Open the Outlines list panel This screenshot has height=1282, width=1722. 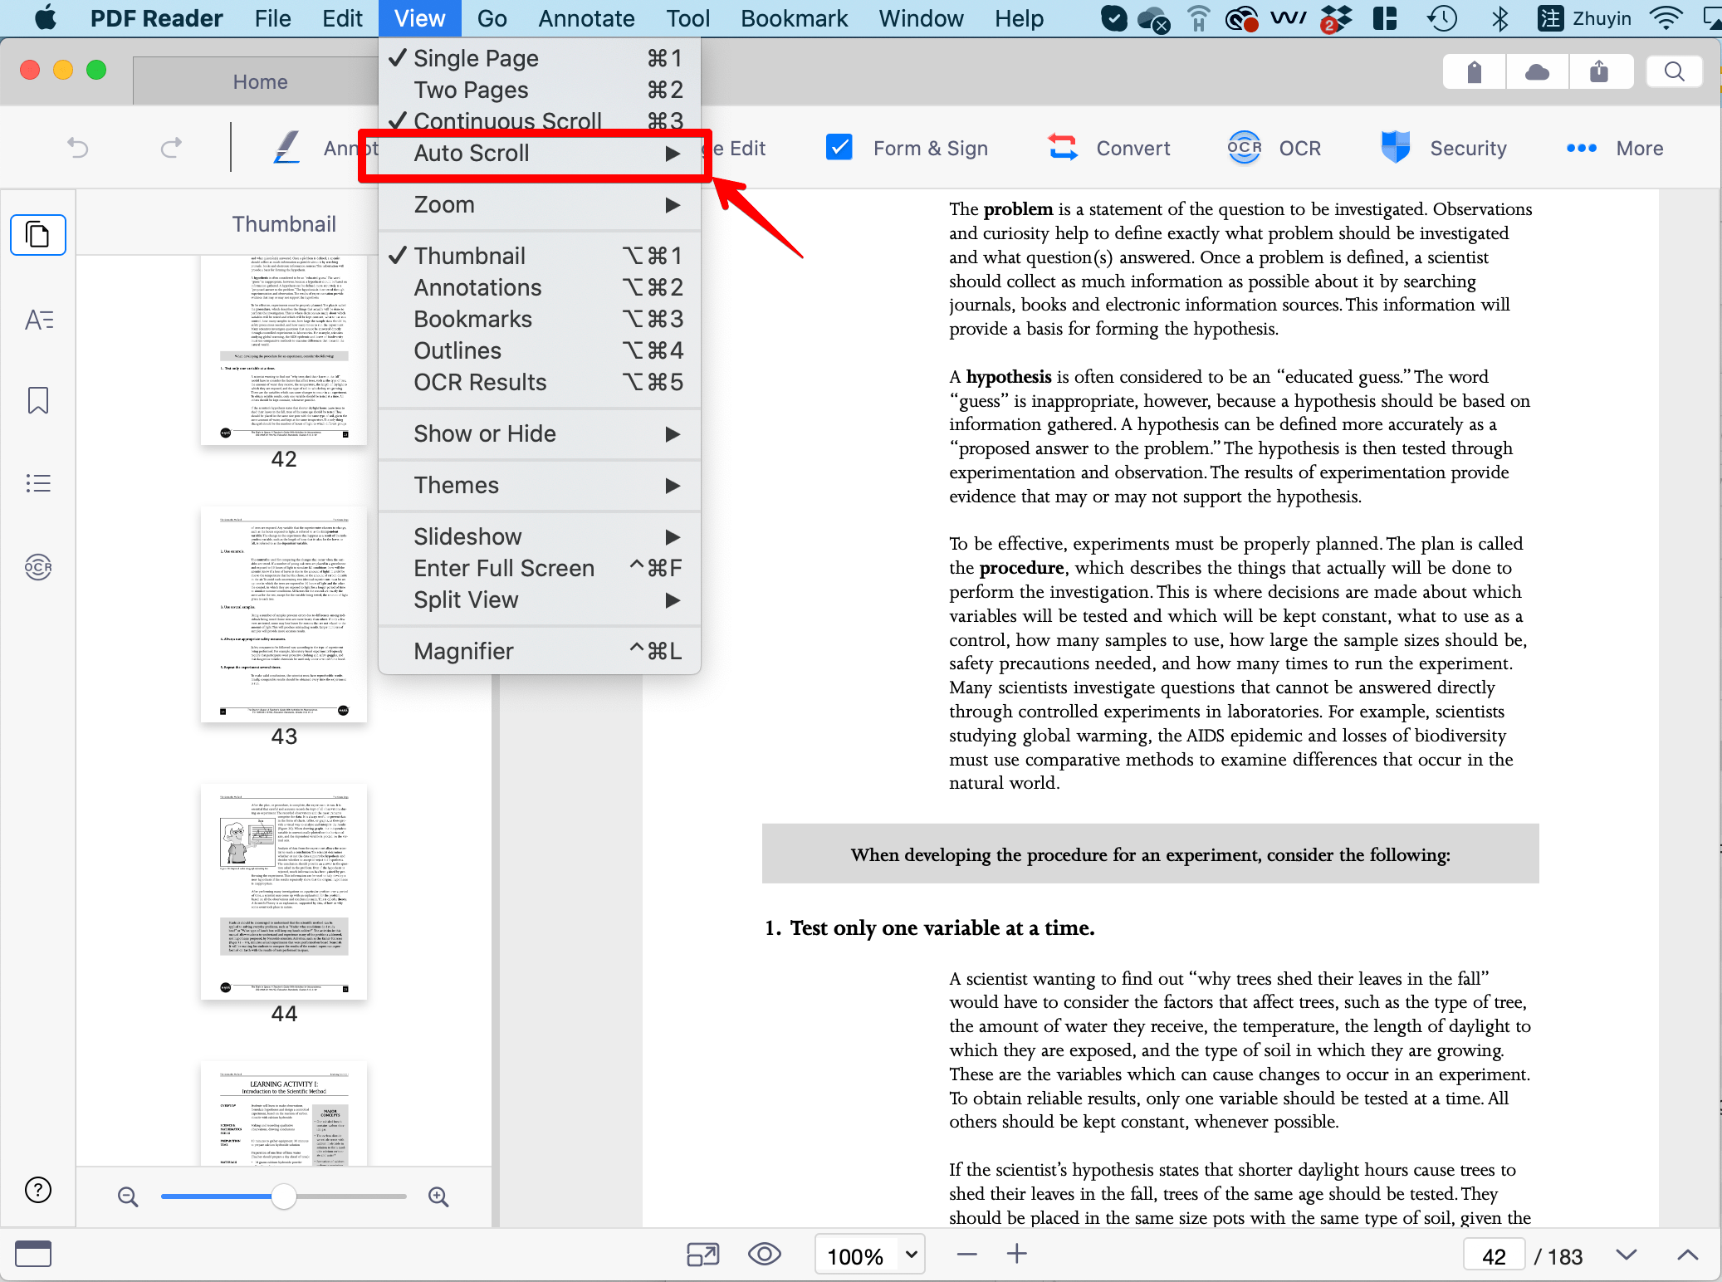click(x=38, y=482)
